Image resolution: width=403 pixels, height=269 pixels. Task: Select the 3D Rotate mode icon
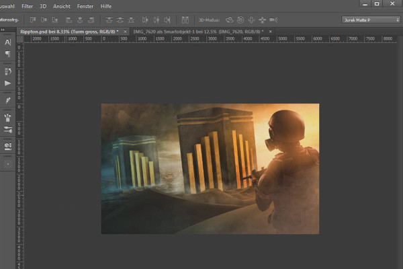click(x=229, y=20)
